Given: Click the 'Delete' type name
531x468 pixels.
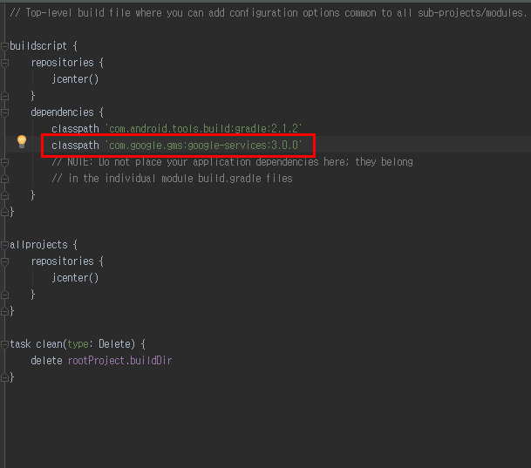Looking at the screenshot, I should click(x=115, y=344).
